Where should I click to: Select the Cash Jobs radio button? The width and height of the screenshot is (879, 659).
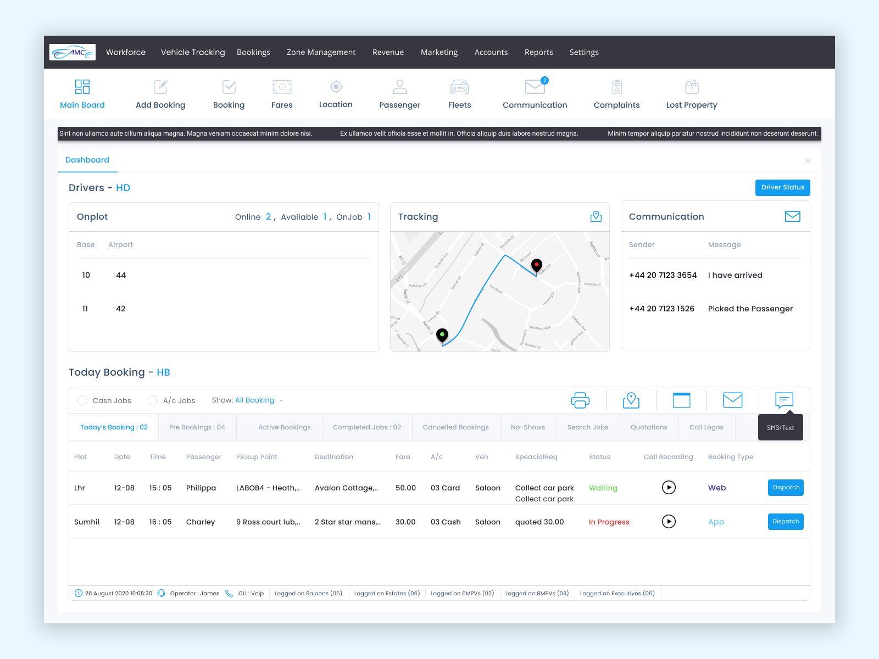click(x=82, y=400)
